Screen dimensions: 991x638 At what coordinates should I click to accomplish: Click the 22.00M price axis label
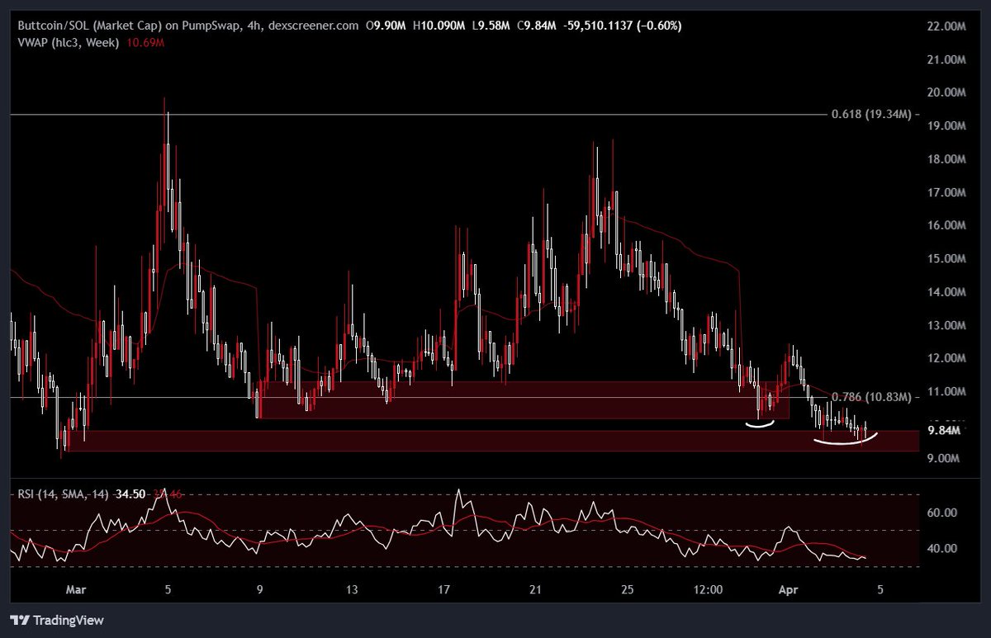pyautogui.click(x=946, y=26)
